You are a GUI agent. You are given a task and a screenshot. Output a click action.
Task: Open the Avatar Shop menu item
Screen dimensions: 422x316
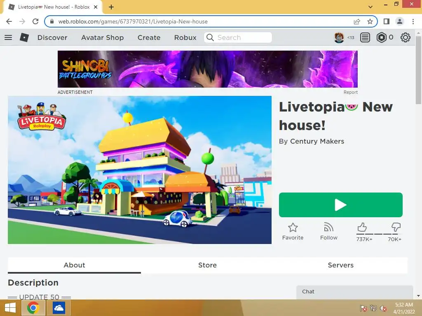coord(103,37)
